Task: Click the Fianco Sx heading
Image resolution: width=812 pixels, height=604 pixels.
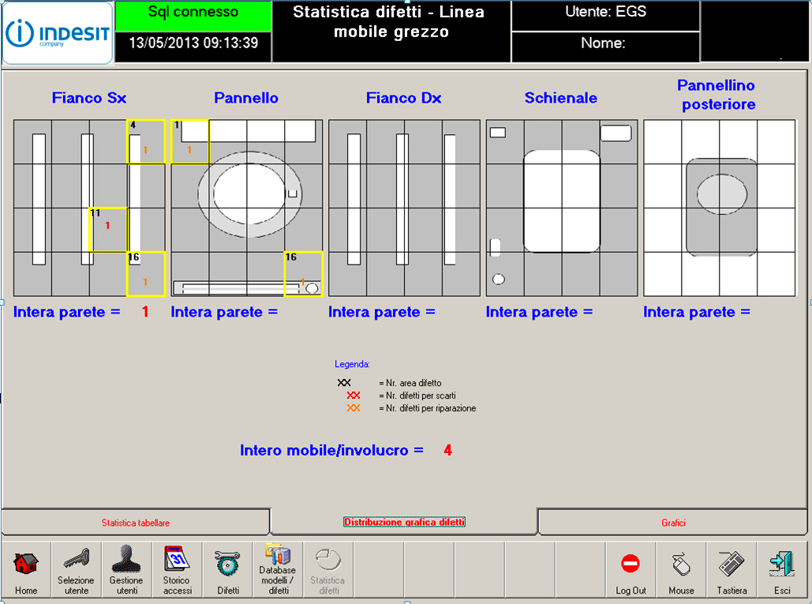Action: (x=89, y=98)
